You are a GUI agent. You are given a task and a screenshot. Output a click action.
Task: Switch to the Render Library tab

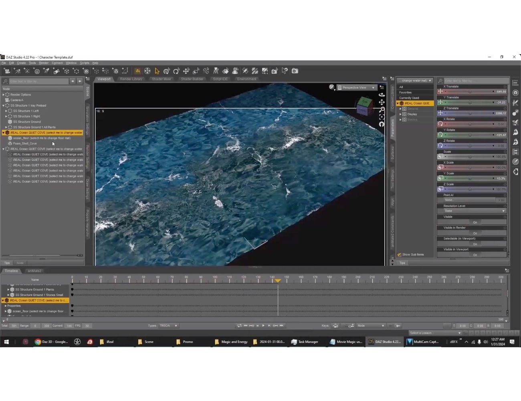coord(131,79)
